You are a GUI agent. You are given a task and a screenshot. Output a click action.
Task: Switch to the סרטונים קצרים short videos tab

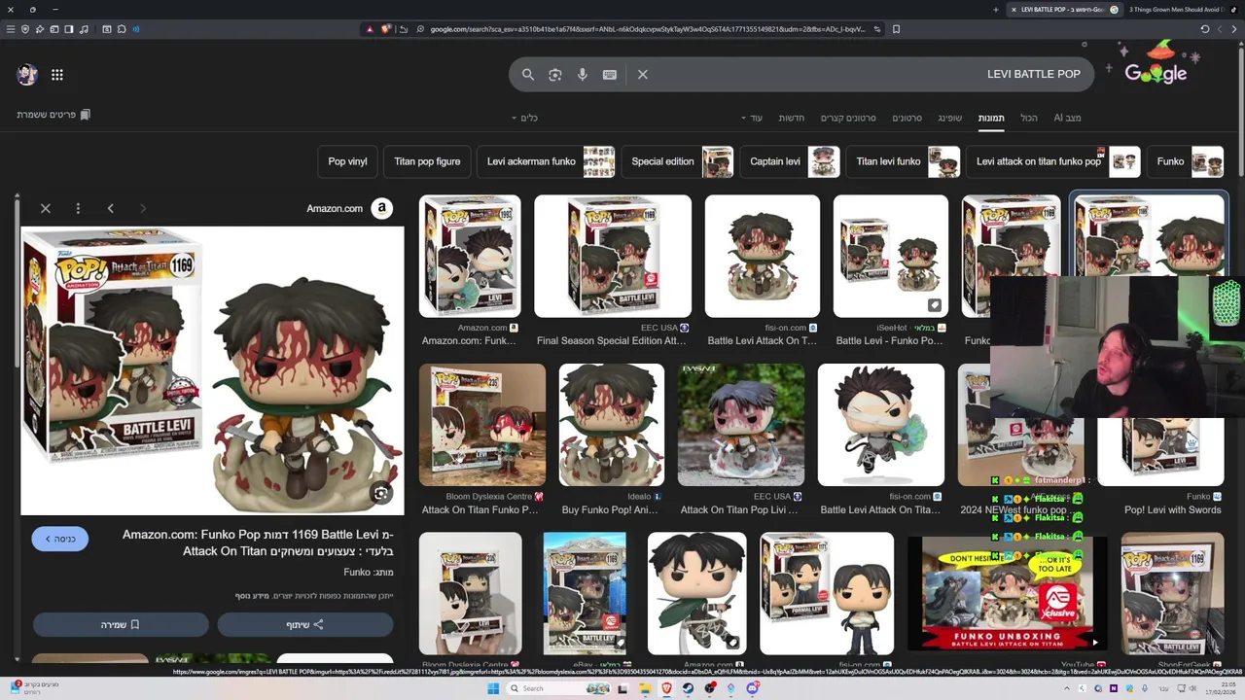coord(848,118)
